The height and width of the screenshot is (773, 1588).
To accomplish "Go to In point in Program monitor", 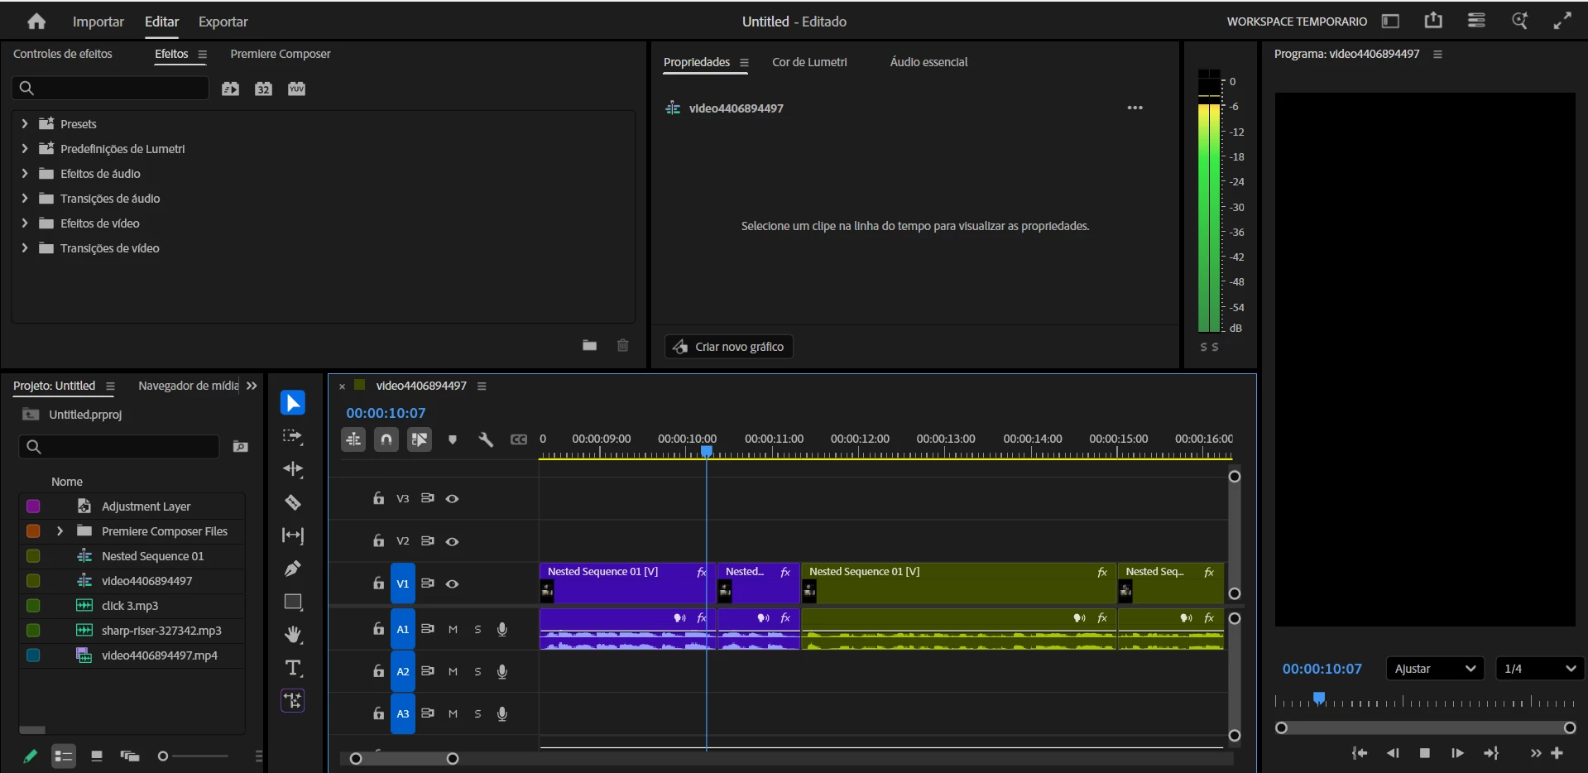I will coord(1360,753).
